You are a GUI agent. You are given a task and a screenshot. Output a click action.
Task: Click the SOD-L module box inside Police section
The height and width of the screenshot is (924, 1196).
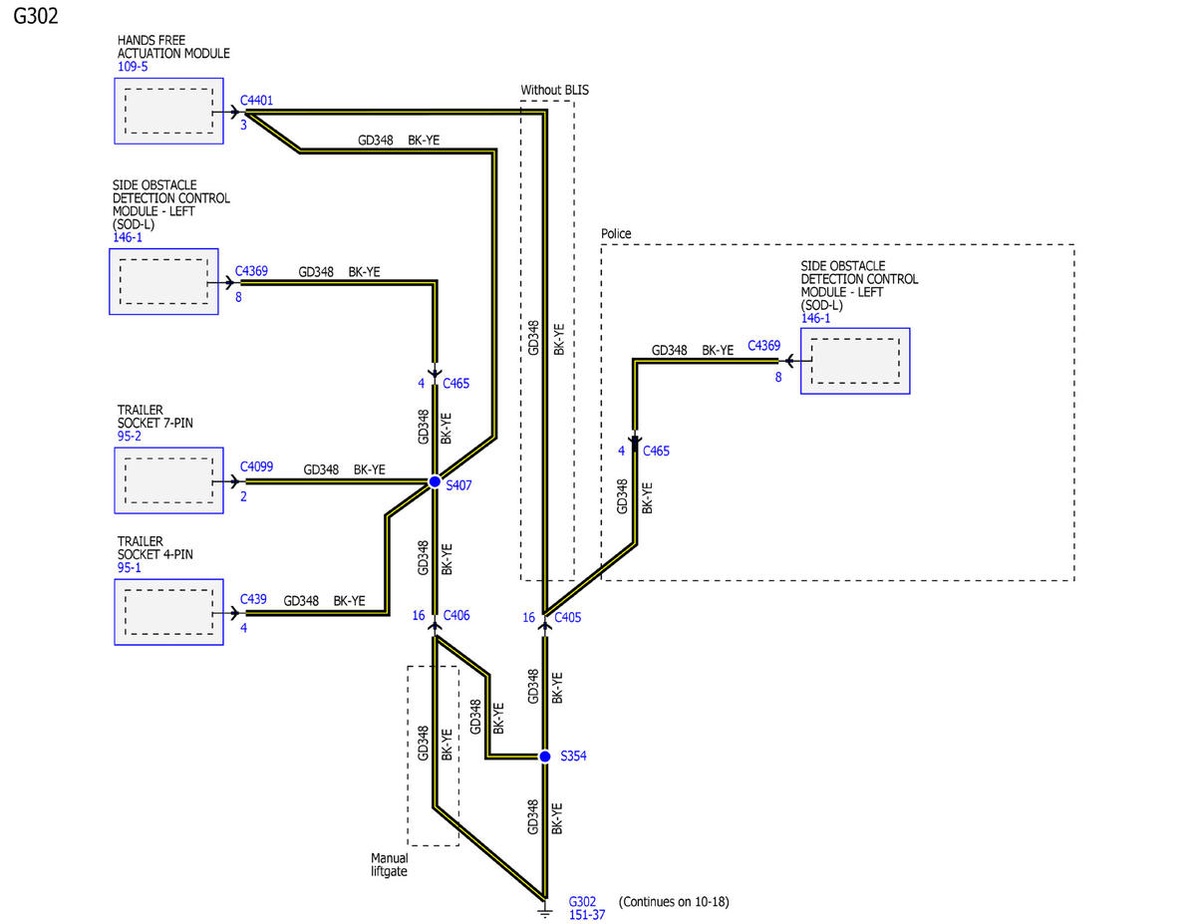pyautogui.click(x=854, y=360)
